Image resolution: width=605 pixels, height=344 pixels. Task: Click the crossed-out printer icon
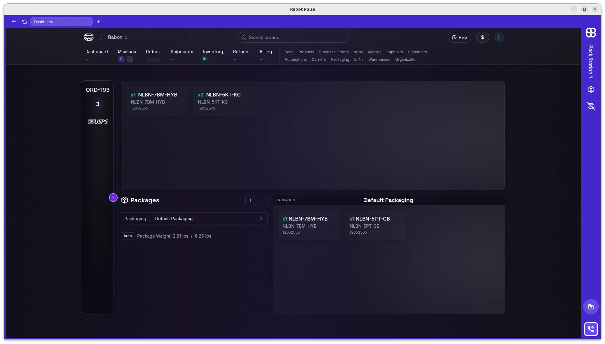[x=591, y=106]
